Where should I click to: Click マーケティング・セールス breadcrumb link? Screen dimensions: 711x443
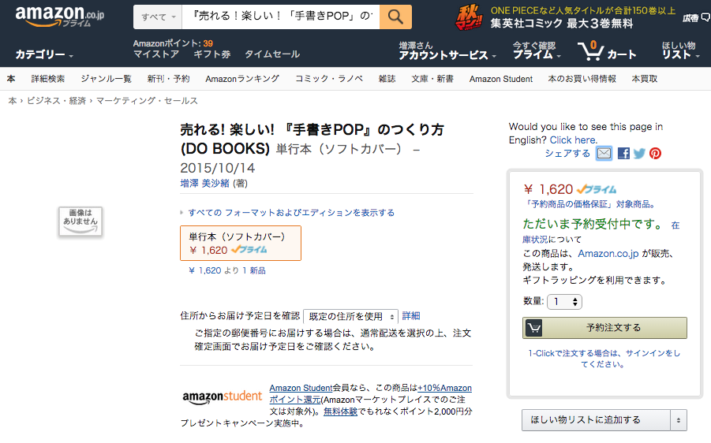147,101
